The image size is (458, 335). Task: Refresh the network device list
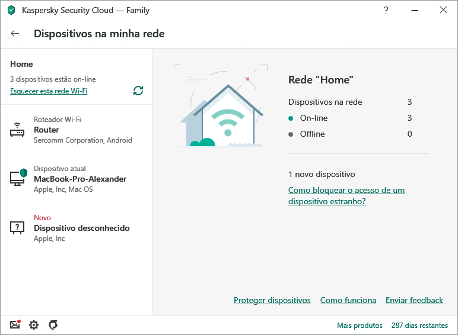coord(138,91)
